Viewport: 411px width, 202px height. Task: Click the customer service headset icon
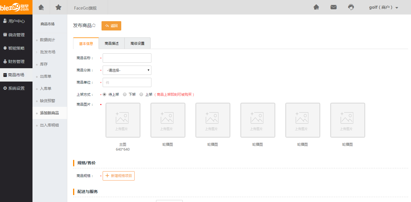point(351,7)
